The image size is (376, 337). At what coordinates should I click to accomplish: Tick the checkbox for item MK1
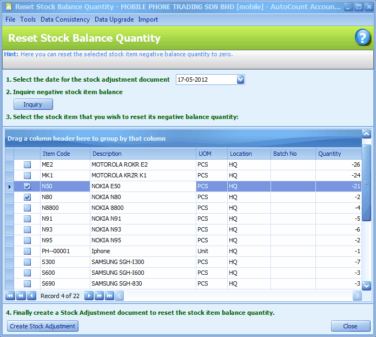point(28,175)
